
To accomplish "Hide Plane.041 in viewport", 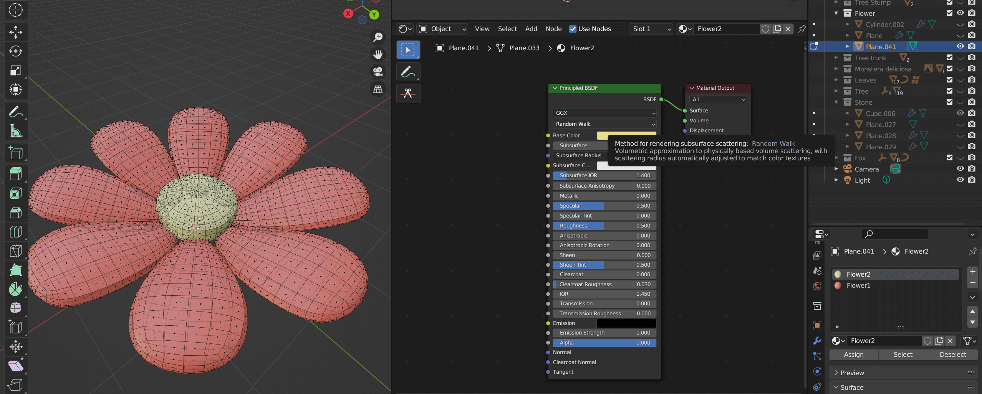I will pos(960,46).
